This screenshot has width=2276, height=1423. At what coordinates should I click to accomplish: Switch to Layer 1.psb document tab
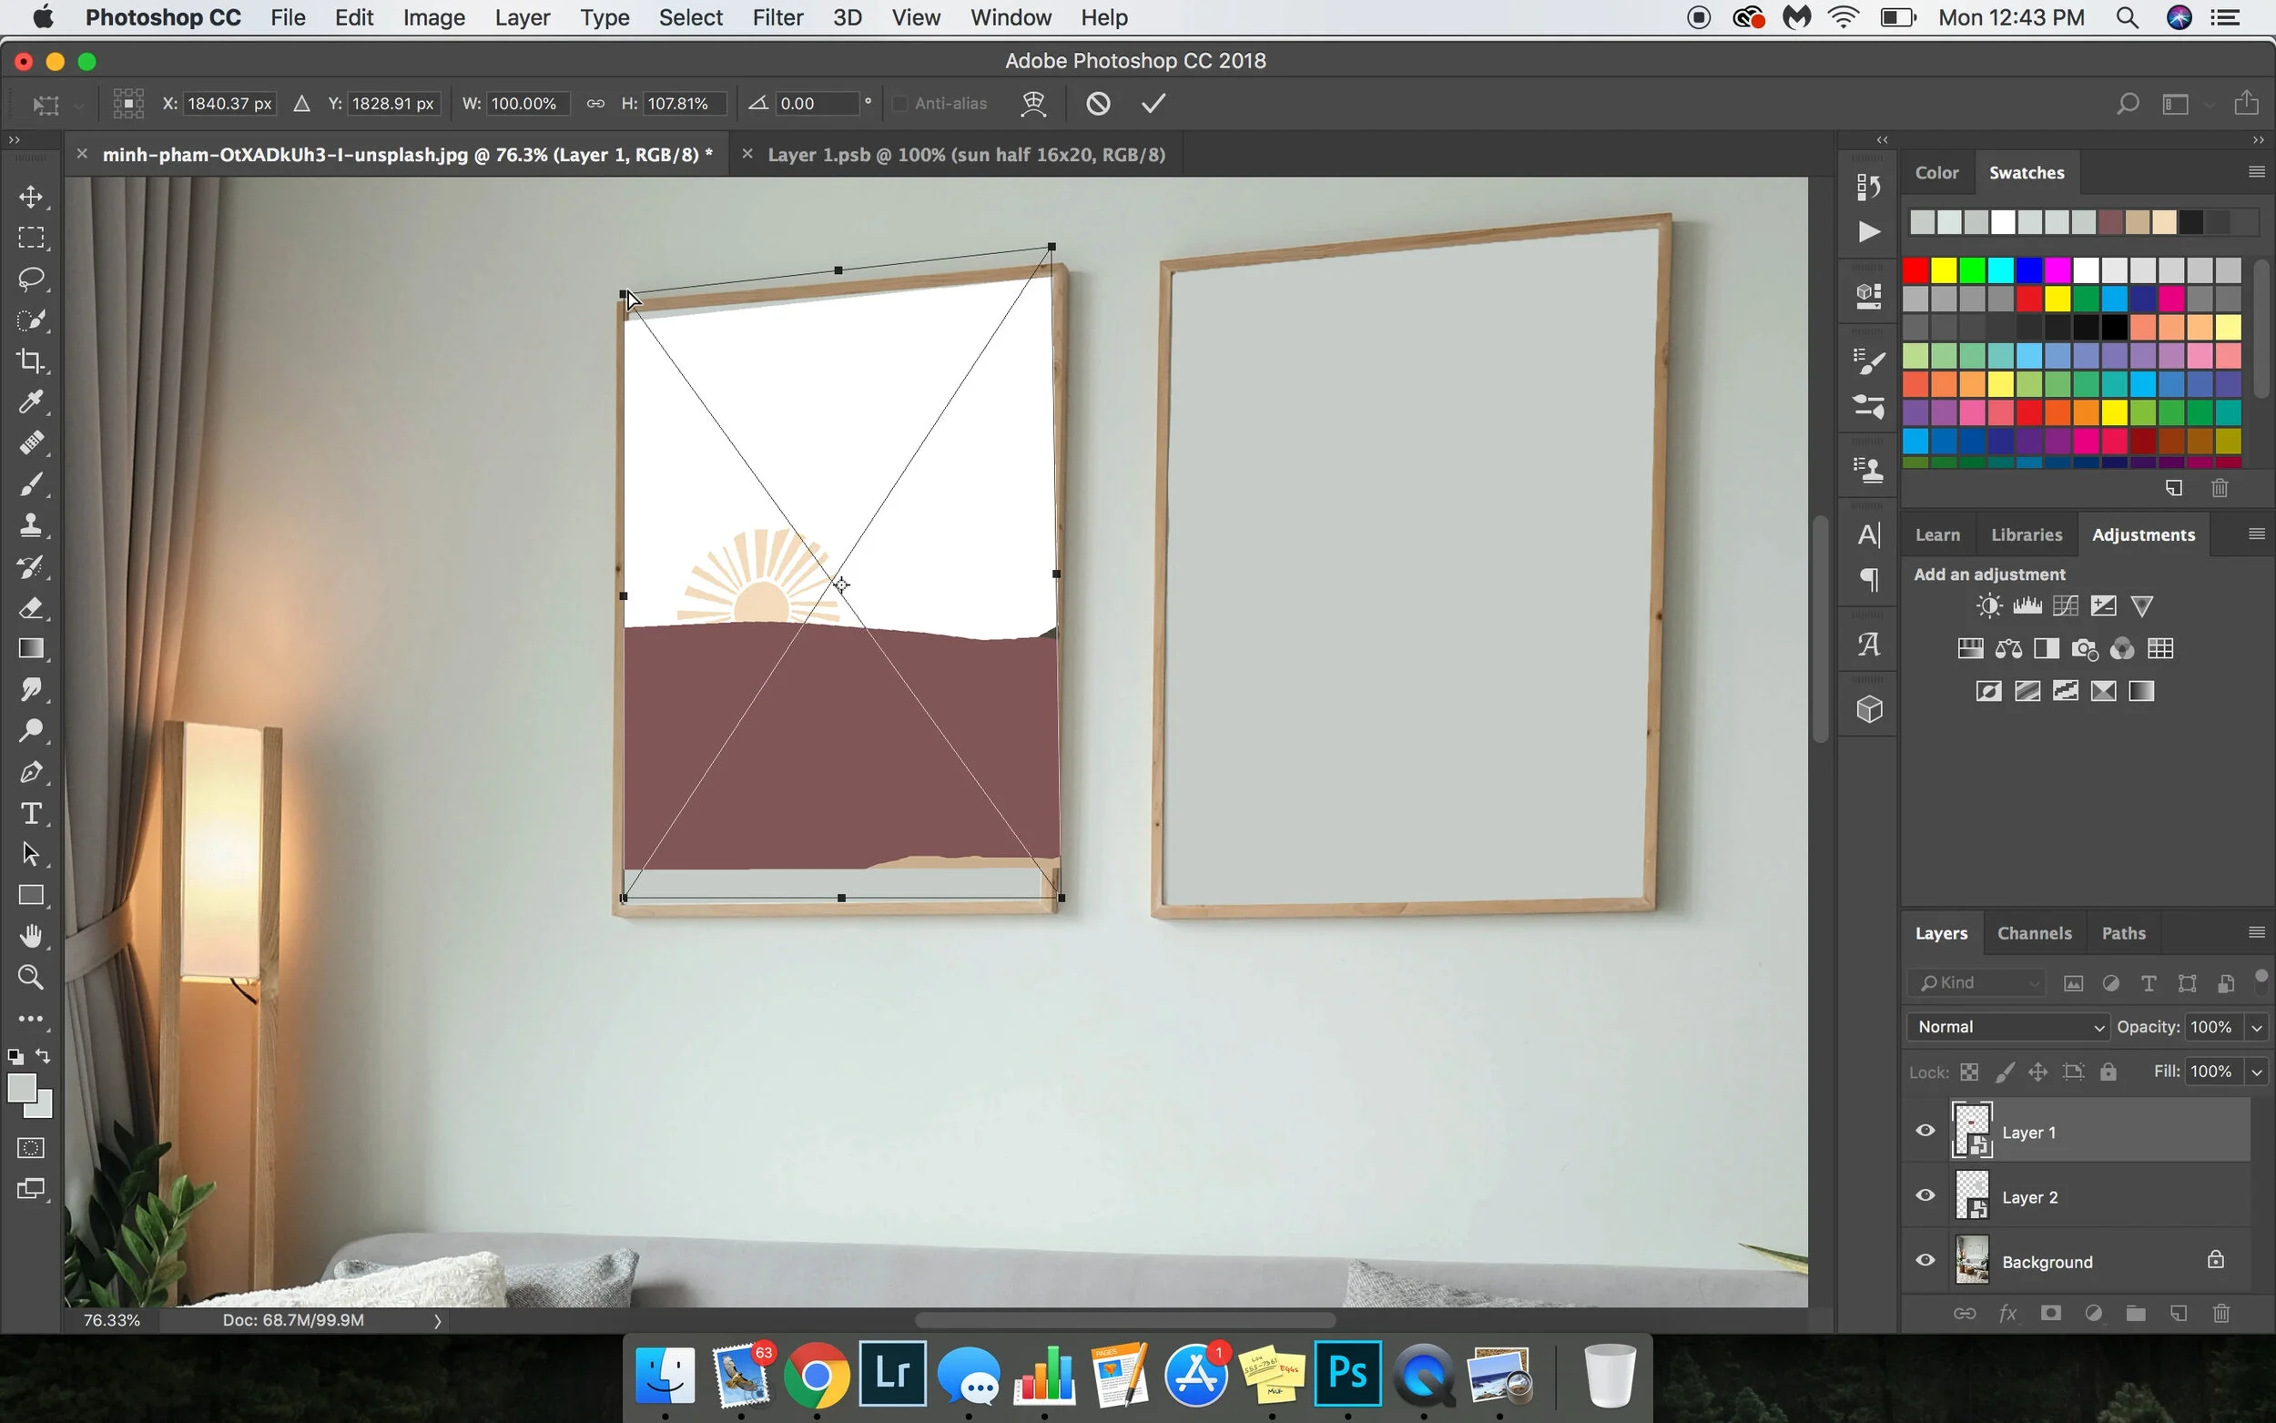click(x=965, y=155)
